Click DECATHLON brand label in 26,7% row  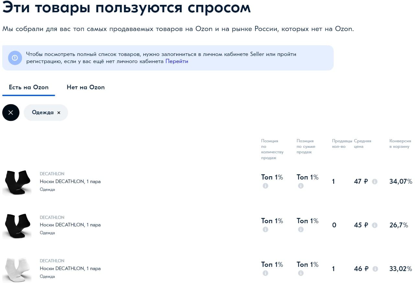coord(52,217)
